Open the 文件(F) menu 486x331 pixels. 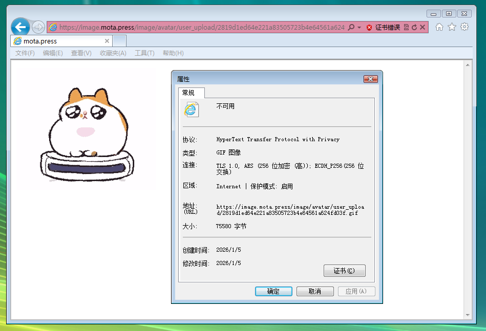(x=25, y=53)
